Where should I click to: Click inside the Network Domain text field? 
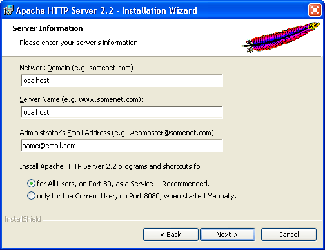(x=122, y=81)
